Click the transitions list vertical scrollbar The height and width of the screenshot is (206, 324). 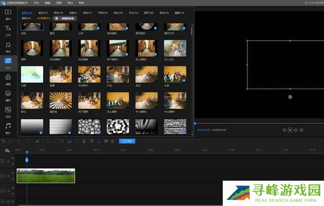pos(192,30)
